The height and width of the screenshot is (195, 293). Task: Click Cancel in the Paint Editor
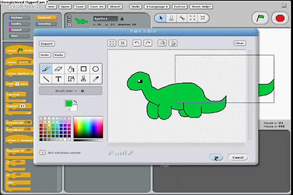pos(238,158)
